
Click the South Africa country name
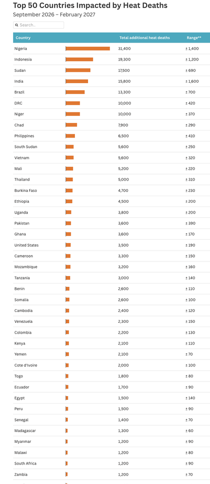point(25,463)
